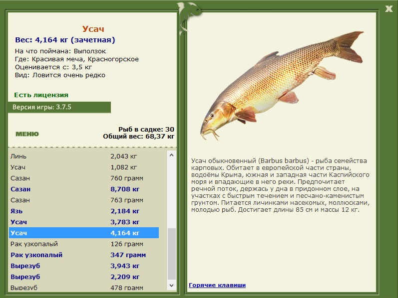Select the Рак узкопалый 347 грамм entry
Image resolution: width=398 pixels, height=298 pixels.
pyautogui.click(x=84, y=255)
